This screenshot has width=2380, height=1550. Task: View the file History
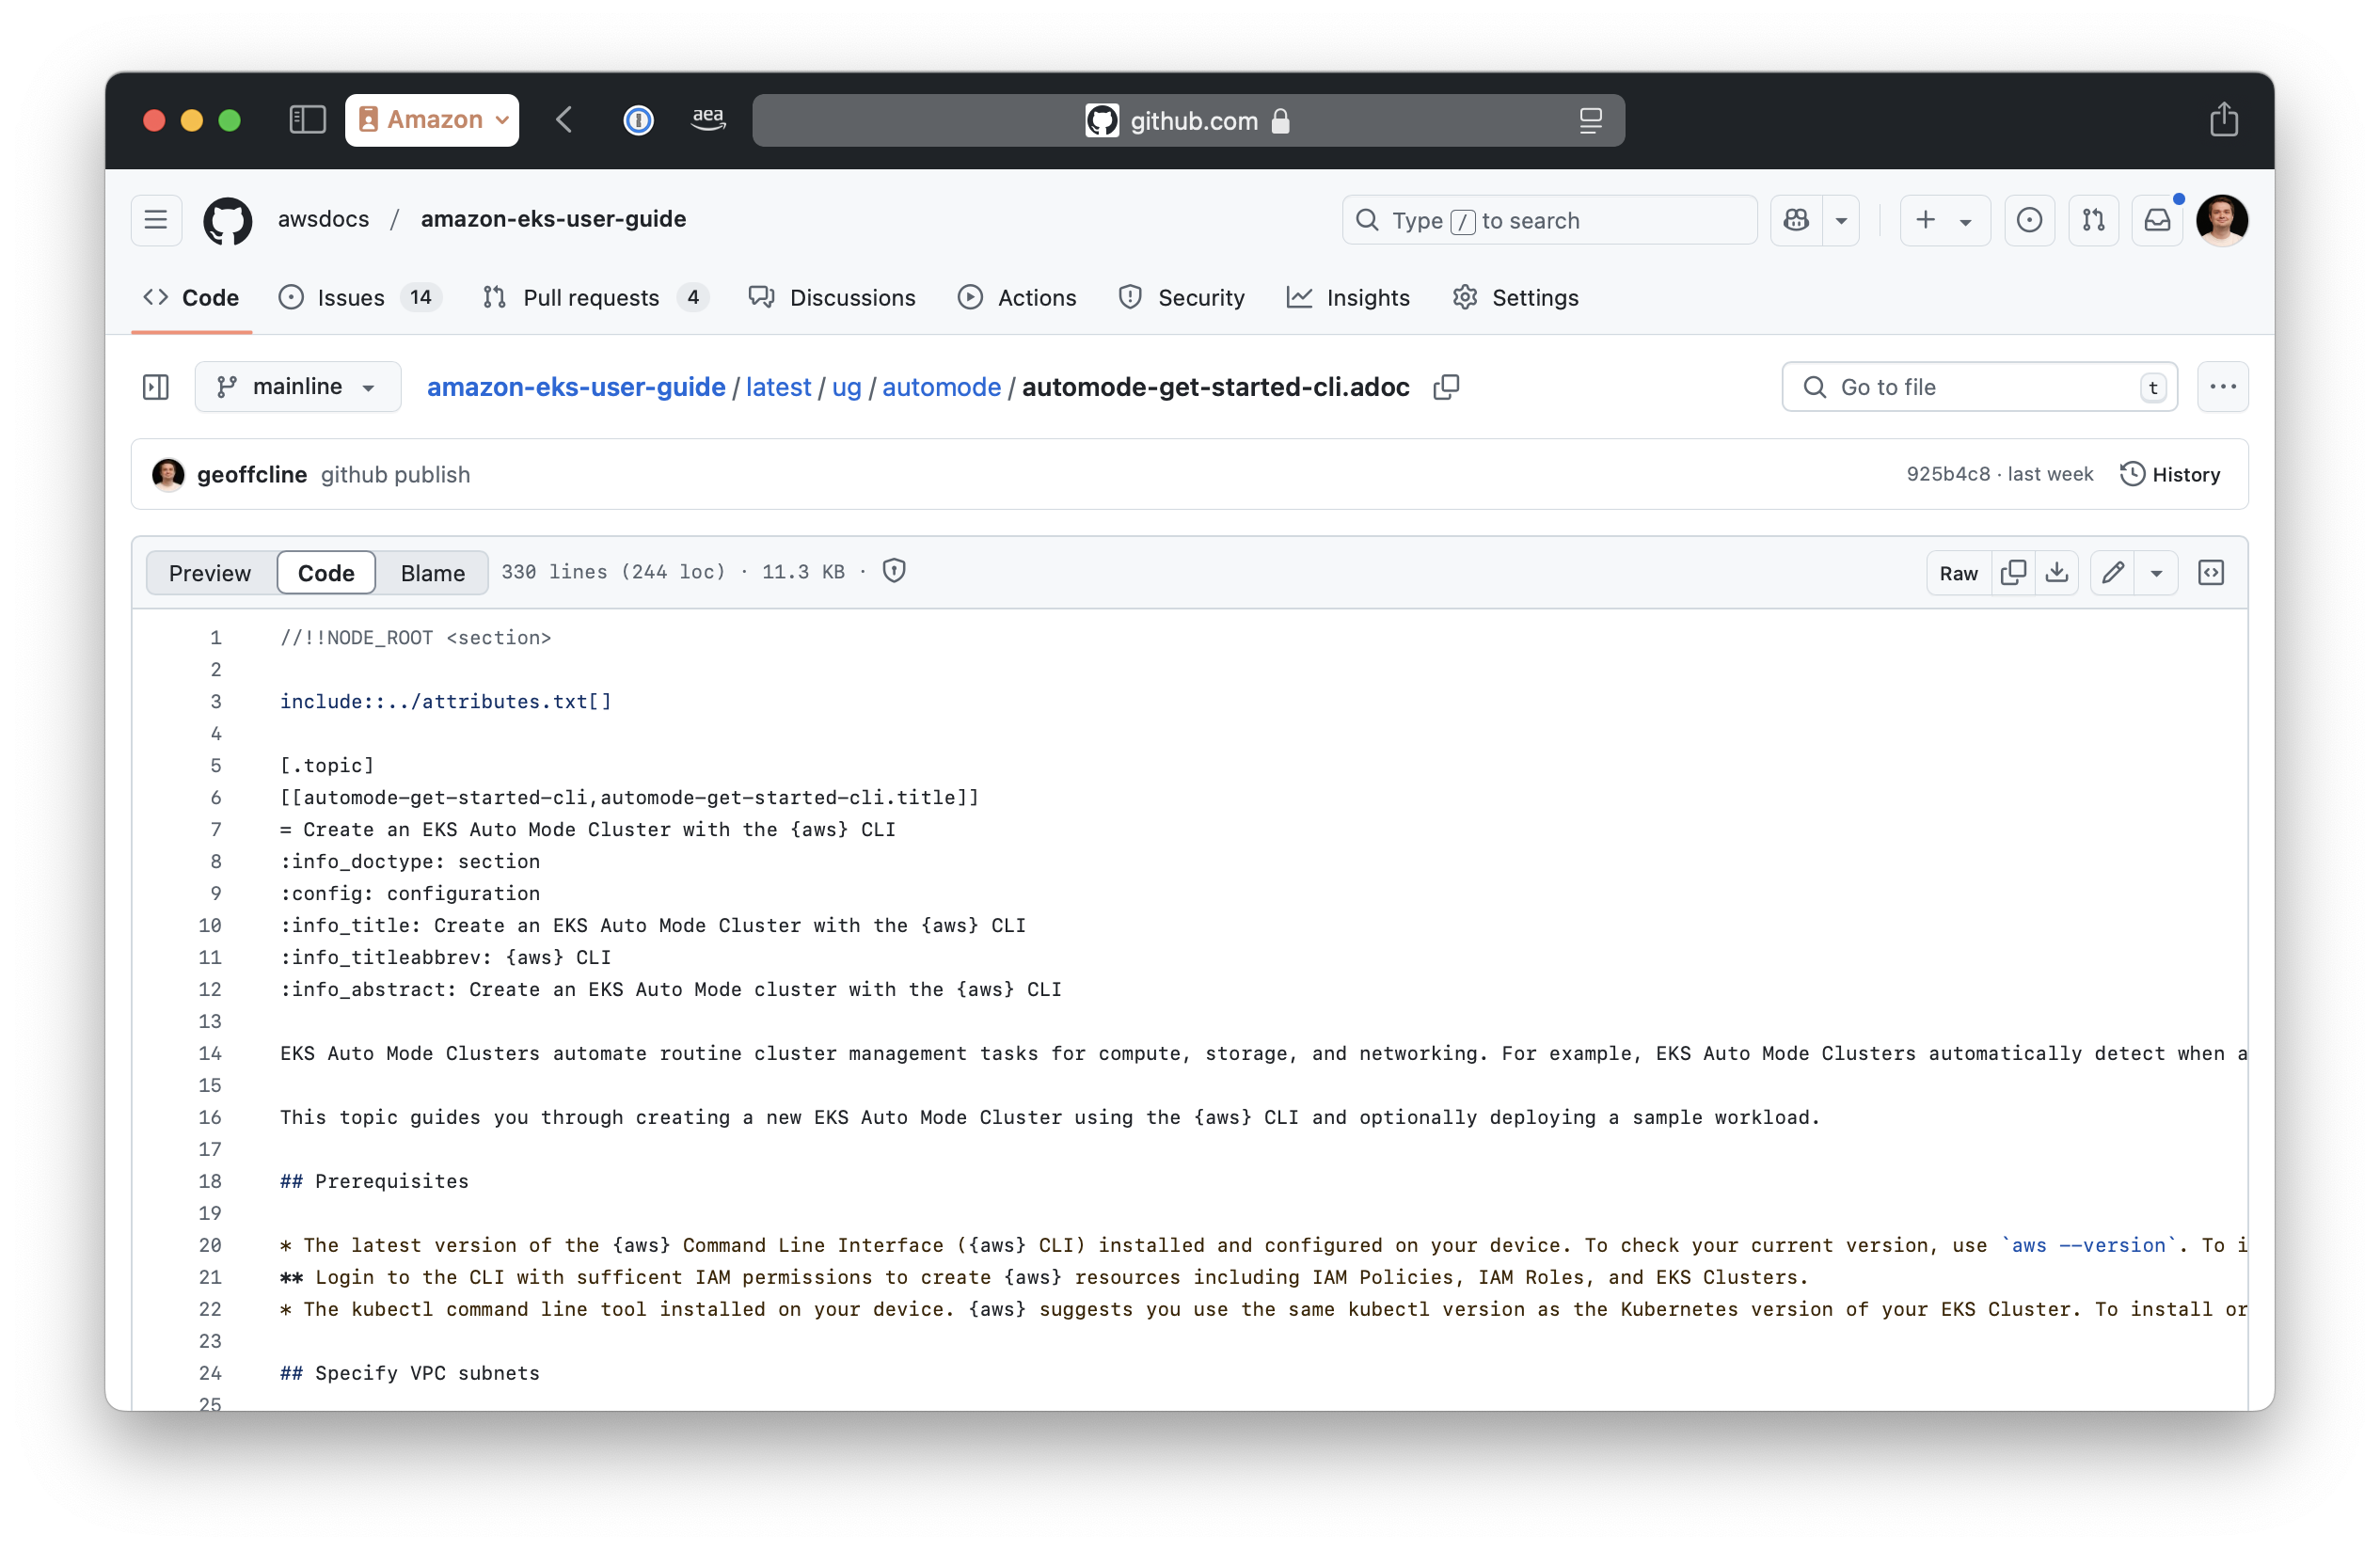click(2170, 474)
